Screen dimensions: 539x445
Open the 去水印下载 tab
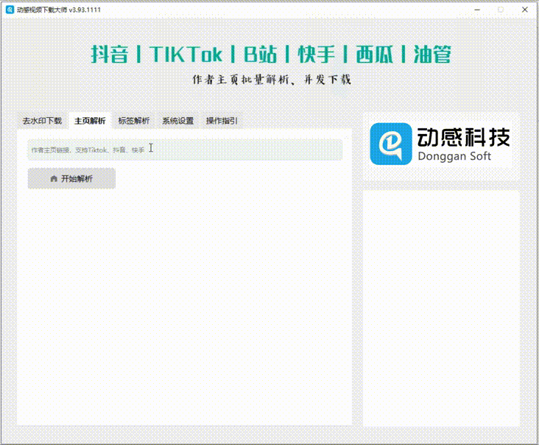[42, 121]
